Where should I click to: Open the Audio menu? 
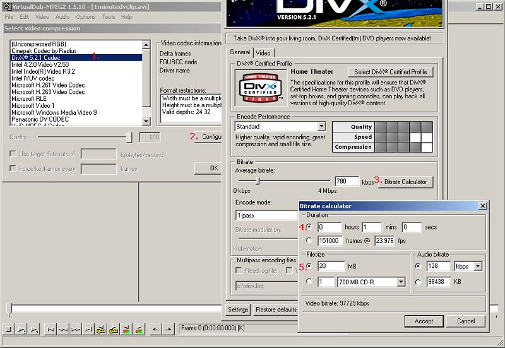point(62,17)
